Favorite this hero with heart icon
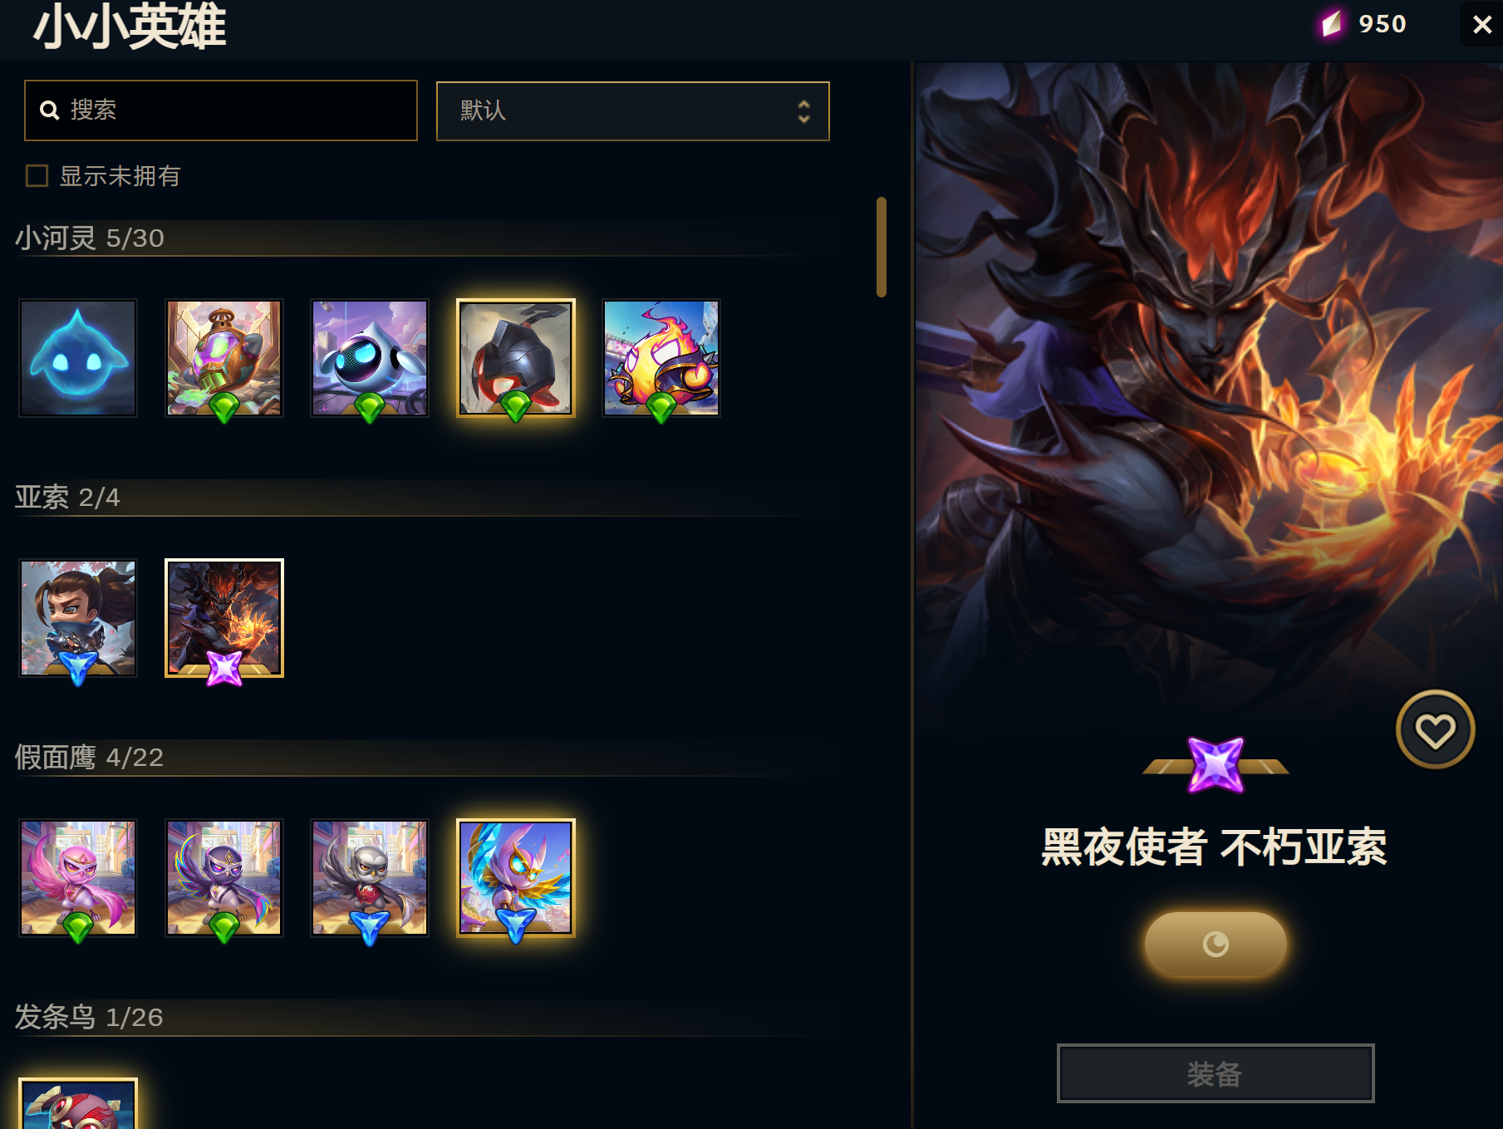 (x=1435, y=730)
